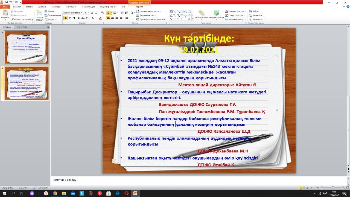Open the Формат по образцу painter icon
This screenshot has width=350, height=197.
[13, 19]
